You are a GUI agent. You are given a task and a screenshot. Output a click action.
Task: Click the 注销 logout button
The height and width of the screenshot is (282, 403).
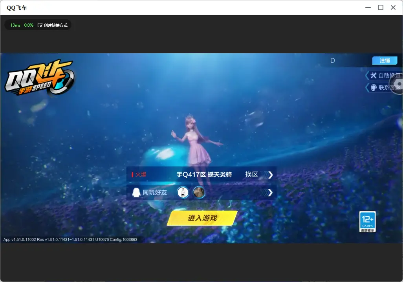385,60
